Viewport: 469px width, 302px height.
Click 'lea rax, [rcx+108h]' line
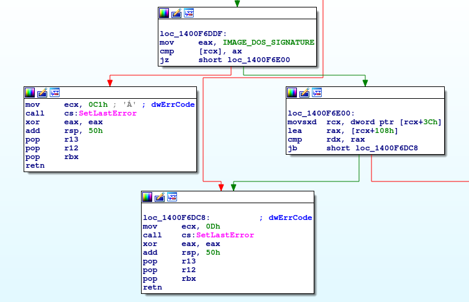[x=343, y=130]
